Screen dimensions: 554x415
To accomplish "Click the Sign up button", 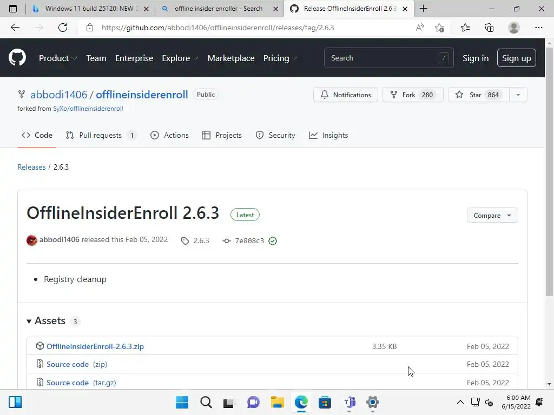I will pos(517,58).
